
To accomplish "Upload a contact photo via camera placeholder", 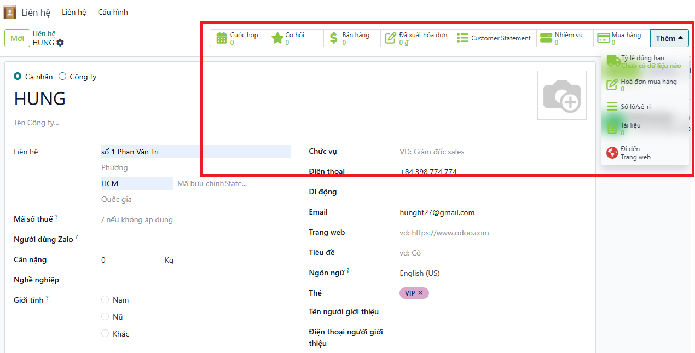I will point(561,95).
